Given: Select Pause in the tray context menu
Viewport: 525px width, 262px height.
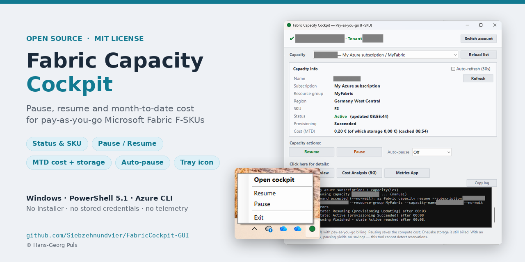Looking at the screenshot, I should 262,204.
